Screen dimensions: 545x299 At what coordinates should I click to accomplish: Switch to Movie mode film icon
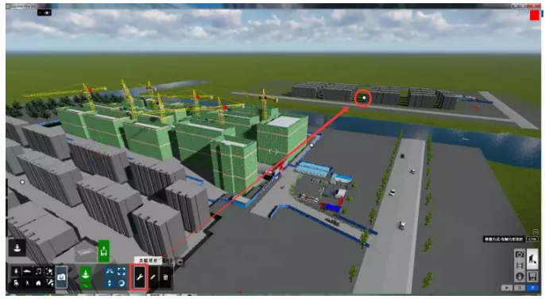[520, 266]
